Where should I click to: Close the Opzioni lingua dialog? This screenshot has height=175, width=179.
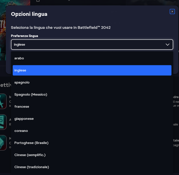point(172,12)
